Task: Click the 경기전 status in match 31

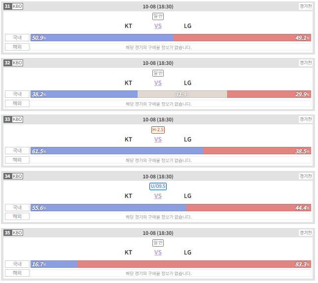Action: point(306,6)
